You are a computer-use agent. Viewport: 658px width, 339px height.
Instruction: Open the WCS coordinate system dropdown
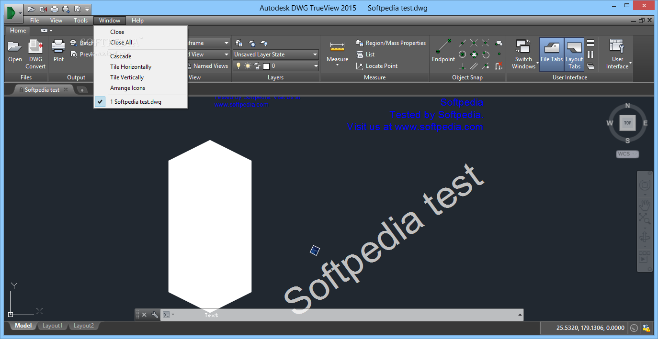[627, 154]
